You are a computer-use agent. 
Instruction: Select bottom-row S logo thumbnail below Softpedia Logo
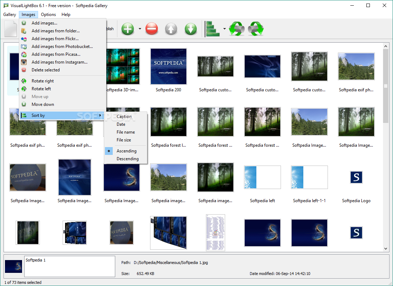pyautogui.click(x=356, y=233)
